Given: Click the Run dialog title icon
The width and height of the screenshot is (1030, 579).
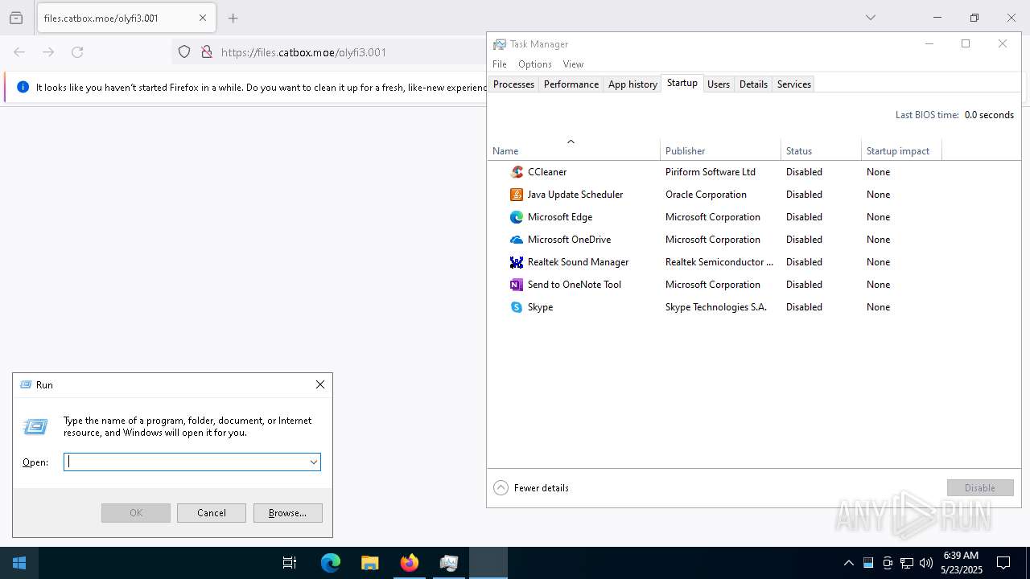Looking at the screenshot, I should tap(26, 385).
